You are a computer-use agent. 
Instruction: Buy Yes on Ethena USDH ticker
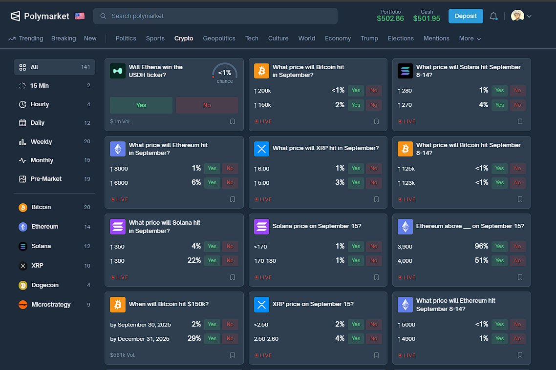click(x=141, y=105)
